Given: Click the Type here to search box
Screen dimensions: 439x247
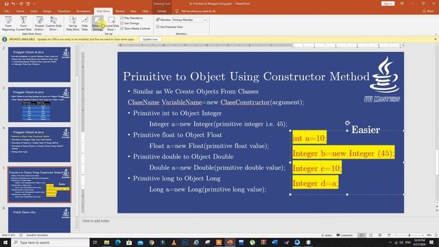Looking at the screenshot, I should 50,242.
